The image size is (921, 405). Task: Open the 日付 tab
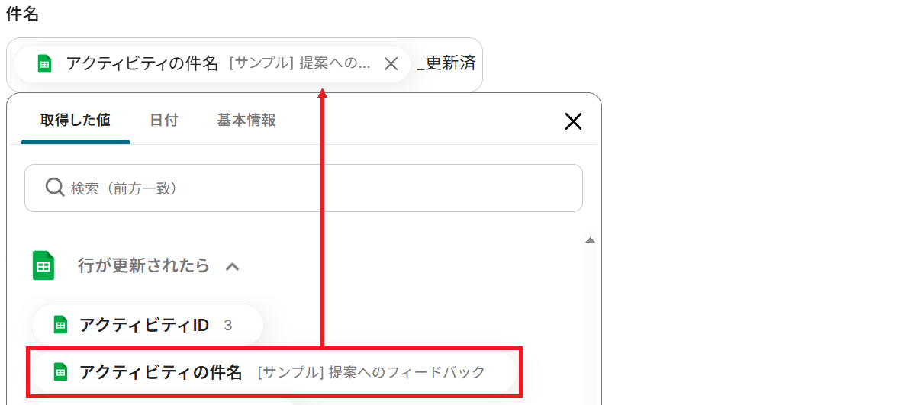click(x=164, y=120)
